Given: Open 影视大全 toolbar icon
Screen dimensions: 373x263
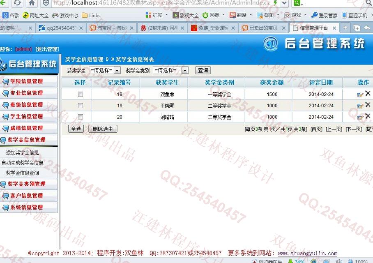Looking at the screenshot, I should tap(186, 15).
